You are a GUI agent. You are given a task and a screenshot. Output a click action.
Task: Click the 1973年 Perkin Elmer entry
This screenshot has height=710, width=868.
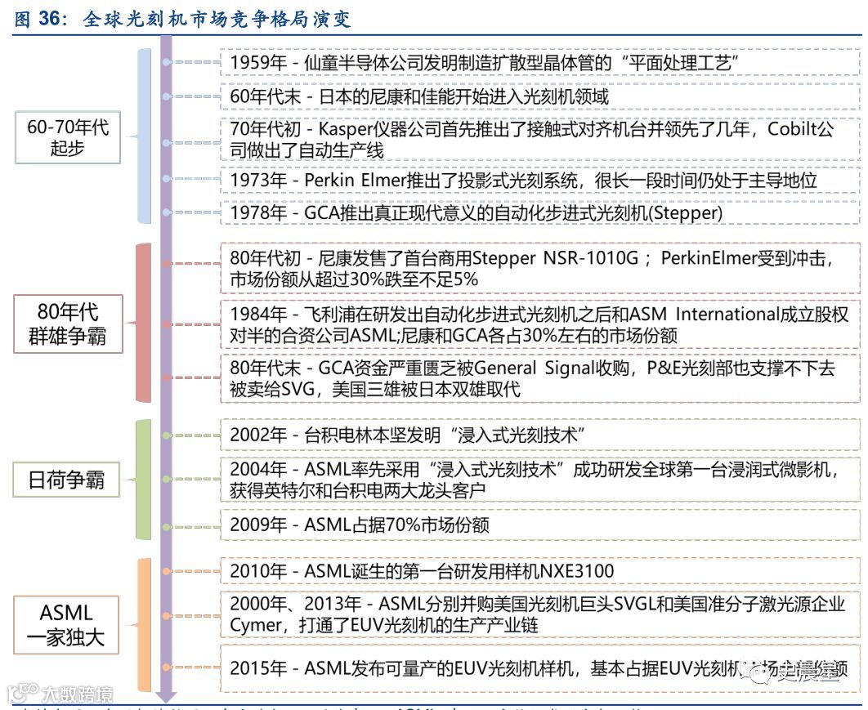point(540,180)
